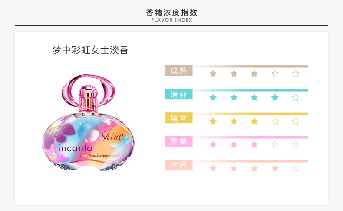
Task: Click the 休闲 peach label
Action: (x=179, y=165)
